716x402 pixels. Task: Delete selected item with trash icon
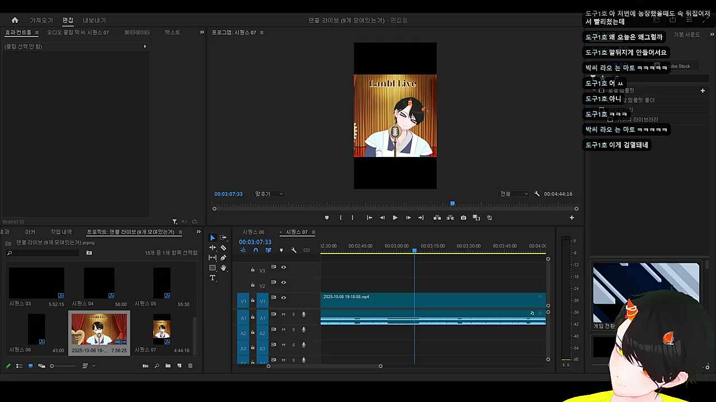click(x=190, y=366)
